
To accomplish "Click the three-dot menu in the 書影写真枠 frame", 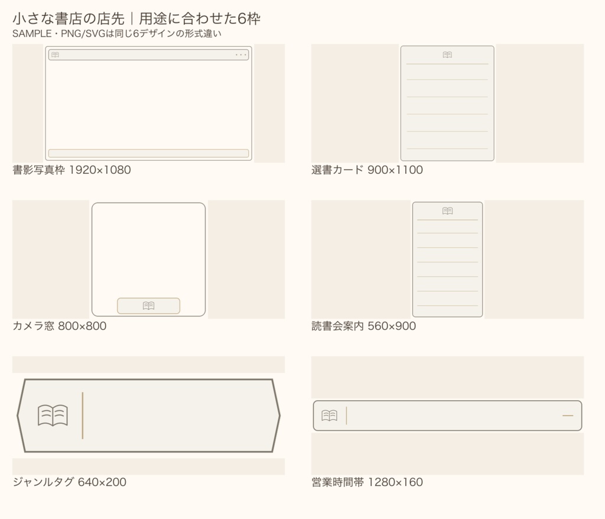I will [241, 55].
